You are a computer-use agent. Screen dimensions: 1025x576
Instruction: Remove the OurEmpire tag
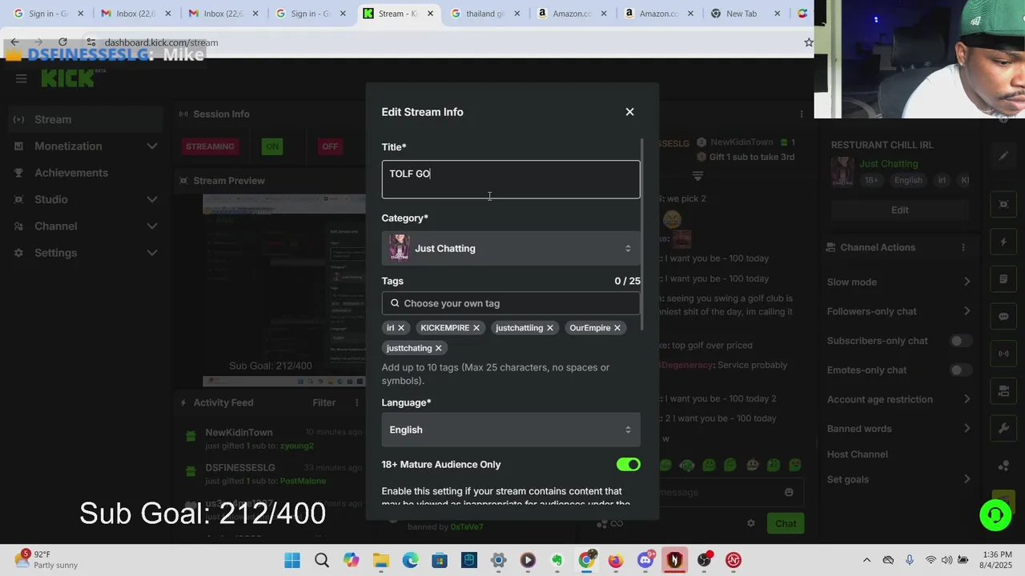(x=617, y=328)
